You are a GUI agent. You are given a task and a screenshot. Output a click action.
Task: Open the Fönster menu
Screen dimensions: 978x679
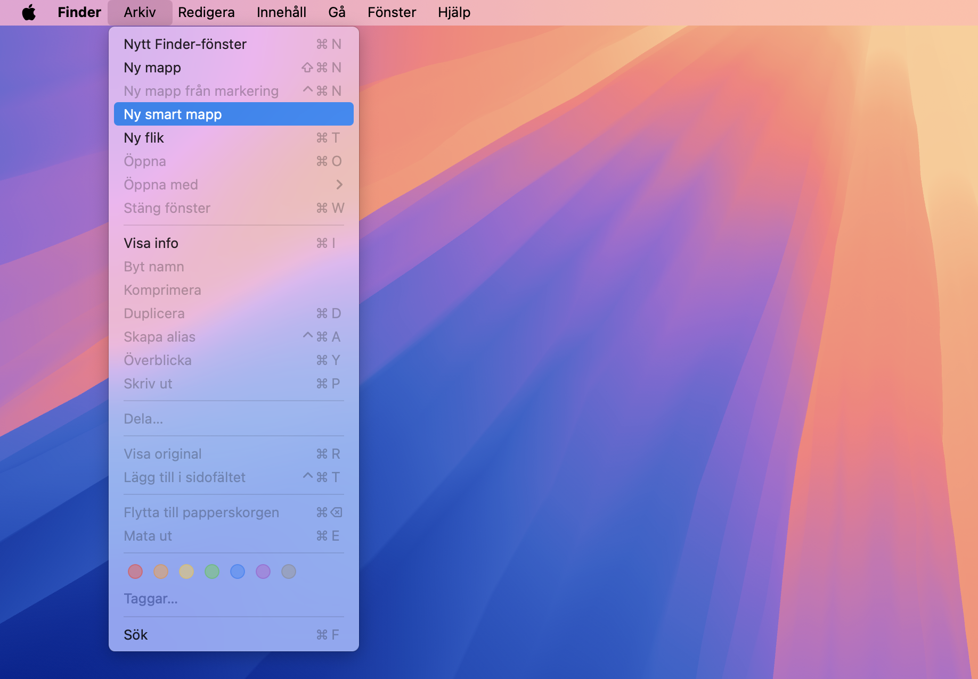tap(392, 12)
